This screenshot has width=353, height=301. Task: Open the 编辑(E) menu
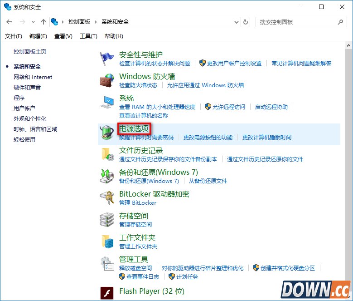pyautogui.click(x=38, y=36)
